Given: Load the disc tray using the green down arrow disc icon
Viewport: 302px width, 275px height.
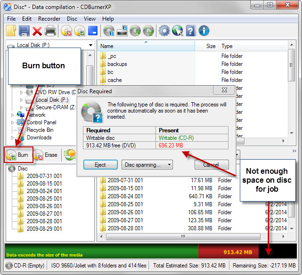Looking at the screenshot, I should pyautogui.click(x=135, y=31).
